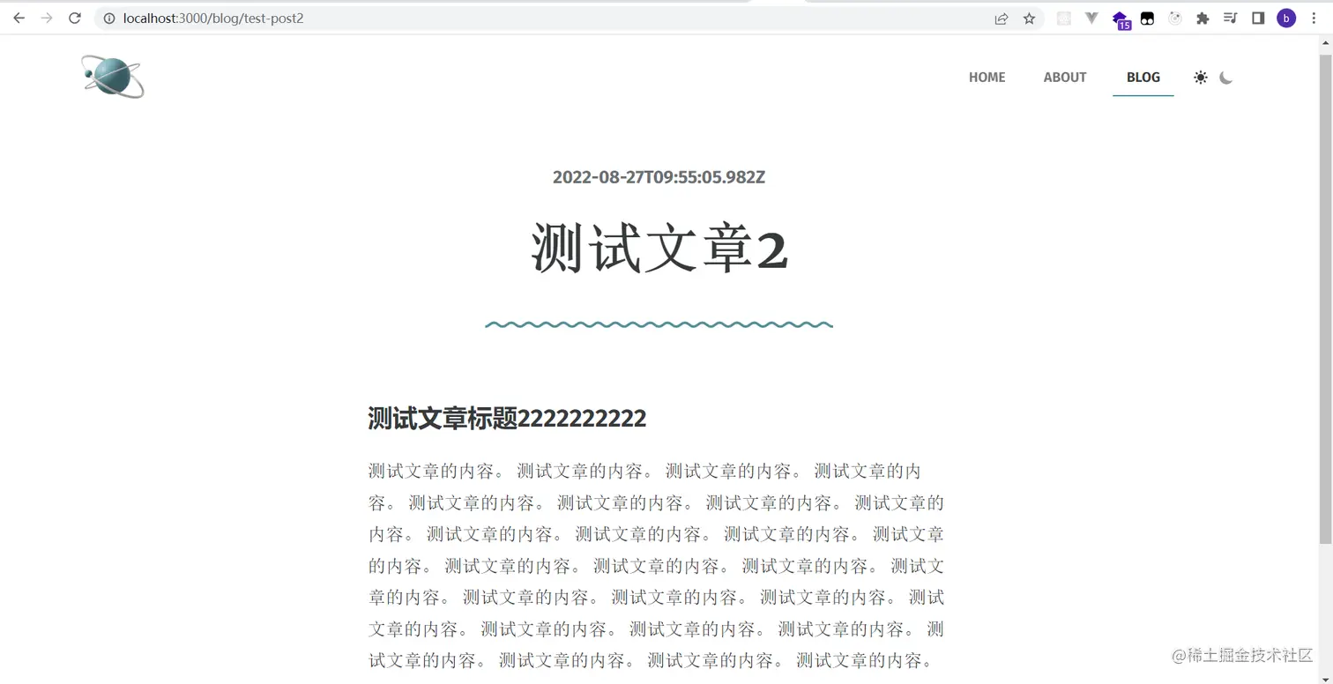Bookmark the page with the star icon

click(1029, 18)
